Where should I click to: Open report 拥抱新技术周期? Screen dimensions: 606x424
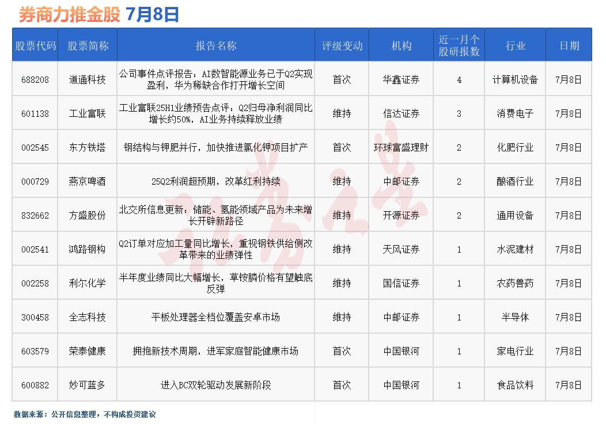pos(215,352)
